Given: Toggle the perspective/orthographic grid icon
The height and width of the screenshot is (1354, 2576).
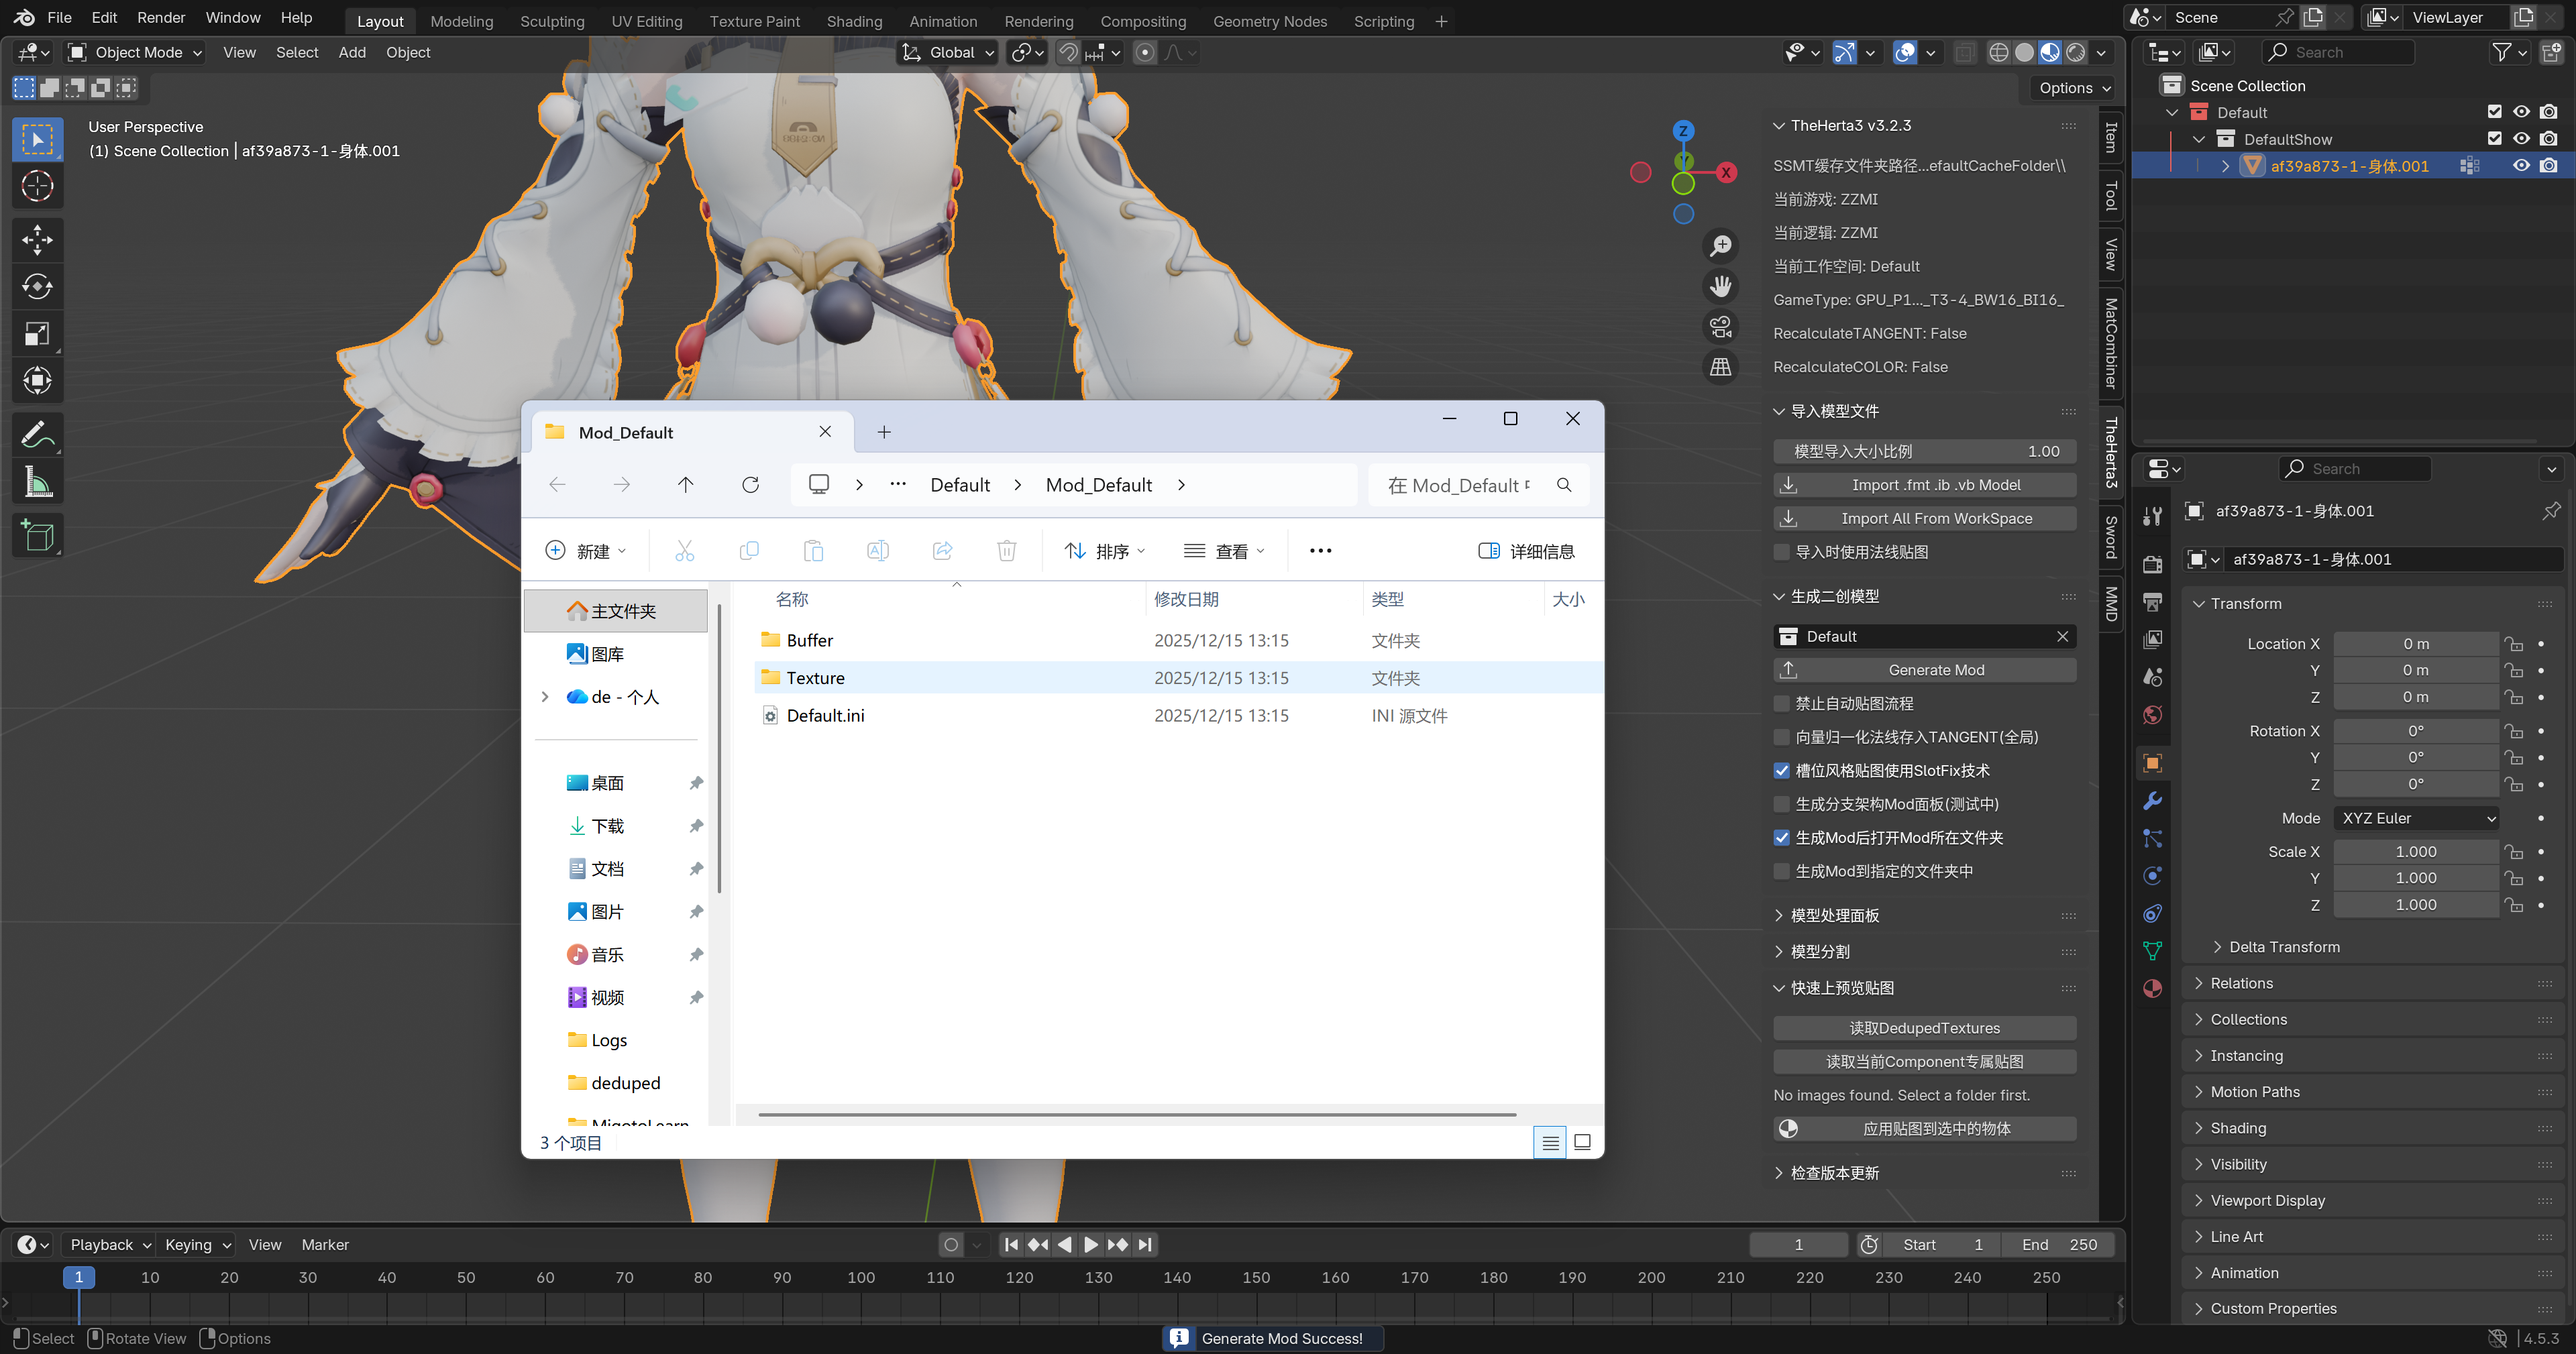Looking at the screenshot, I should tap(1720, 367).
